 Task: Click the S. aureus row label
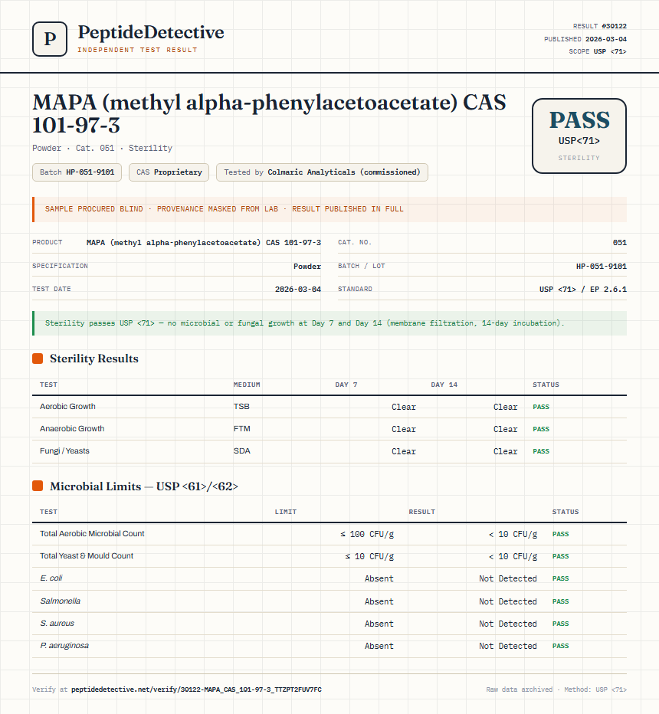[57, 624]
